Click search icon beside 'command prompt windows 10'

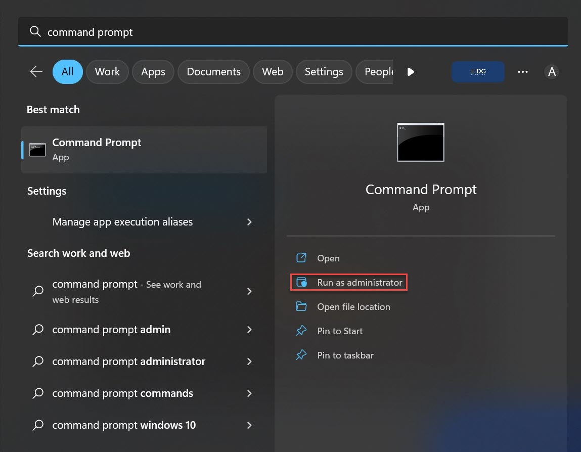pyautogui.click(x=38, y=425)
